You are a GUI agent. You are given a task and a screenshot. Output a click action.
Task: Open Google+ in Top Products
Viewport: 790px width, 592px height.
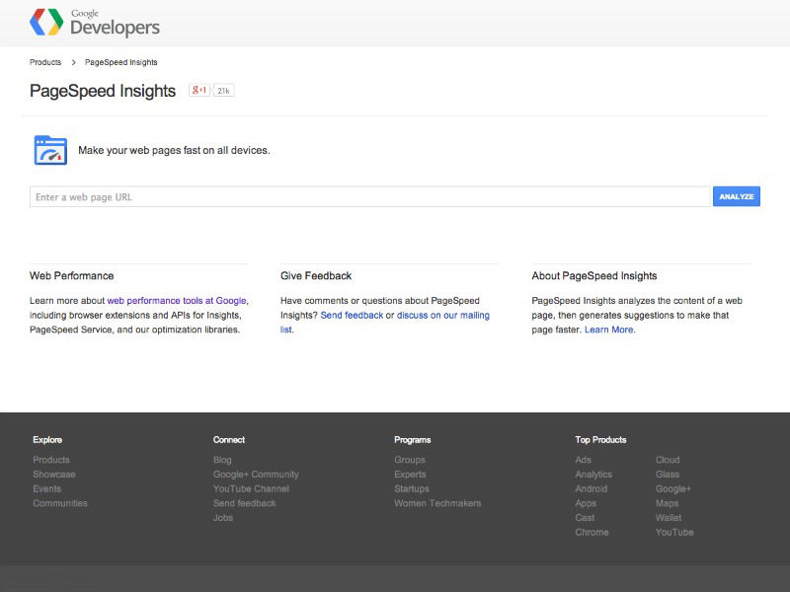673,488
